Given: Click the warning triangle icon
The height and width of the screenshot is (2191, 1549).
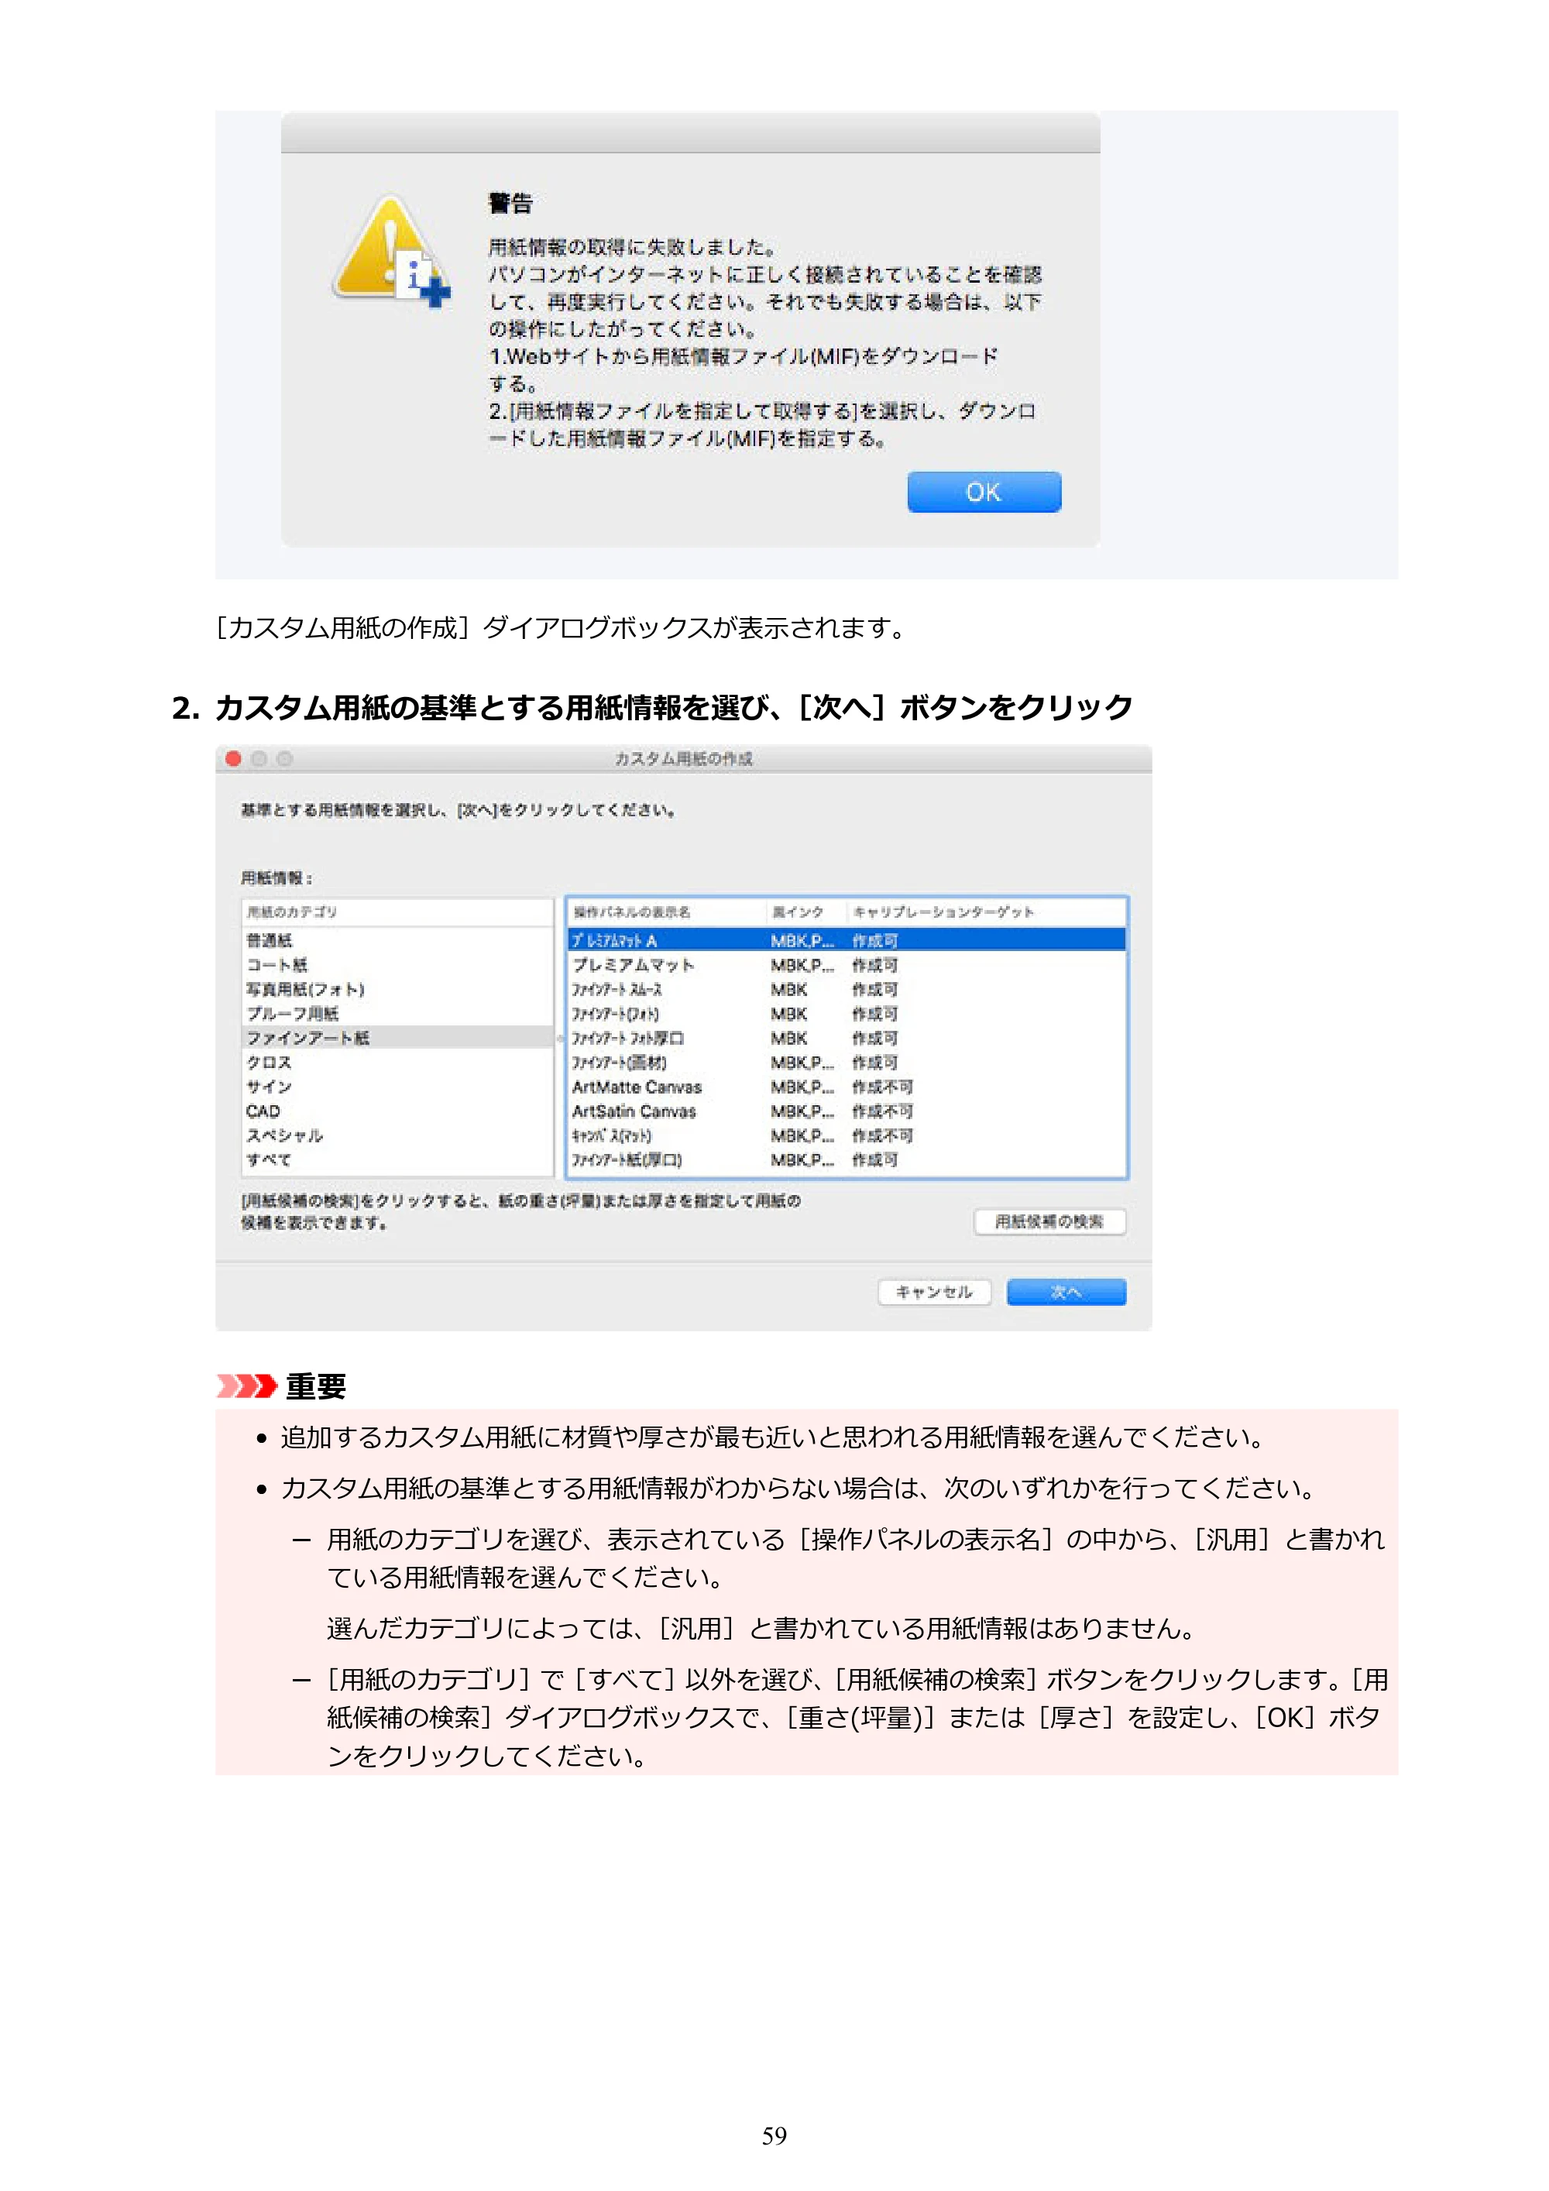Looking at the screenshot, I should pyautogui.click(x=391, y=251).
